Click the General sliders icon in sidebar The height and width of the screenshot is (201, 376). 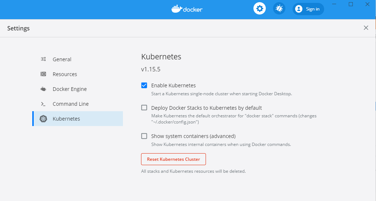[44, 59]
